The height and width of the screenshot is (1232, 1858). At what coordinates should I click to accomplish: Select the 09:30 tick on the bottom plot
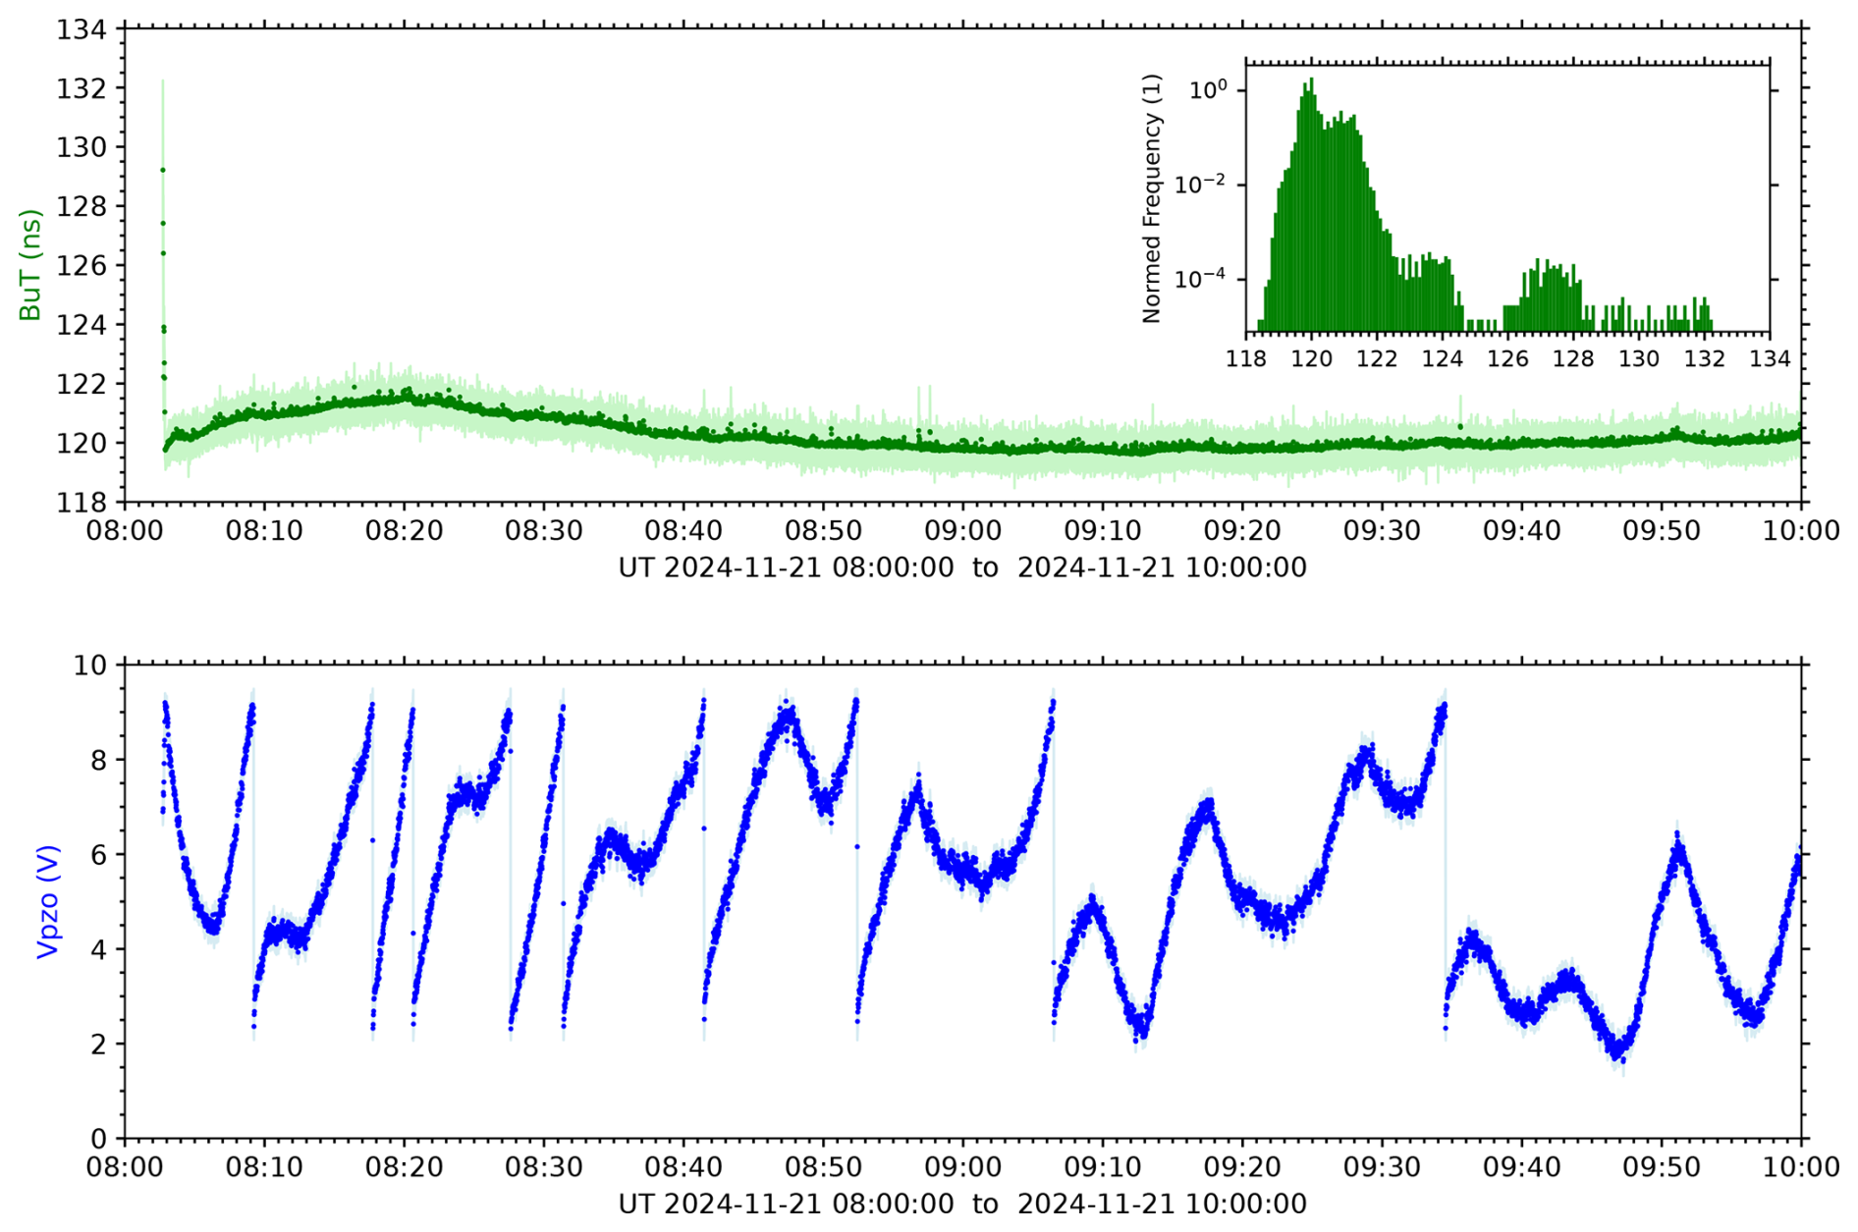pyautogui.click(x=1382, y=1167)
